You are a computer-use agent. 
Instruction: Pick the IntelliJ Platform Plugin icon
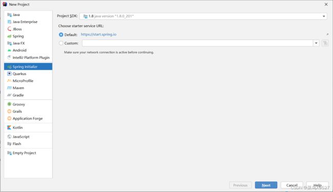9,57
